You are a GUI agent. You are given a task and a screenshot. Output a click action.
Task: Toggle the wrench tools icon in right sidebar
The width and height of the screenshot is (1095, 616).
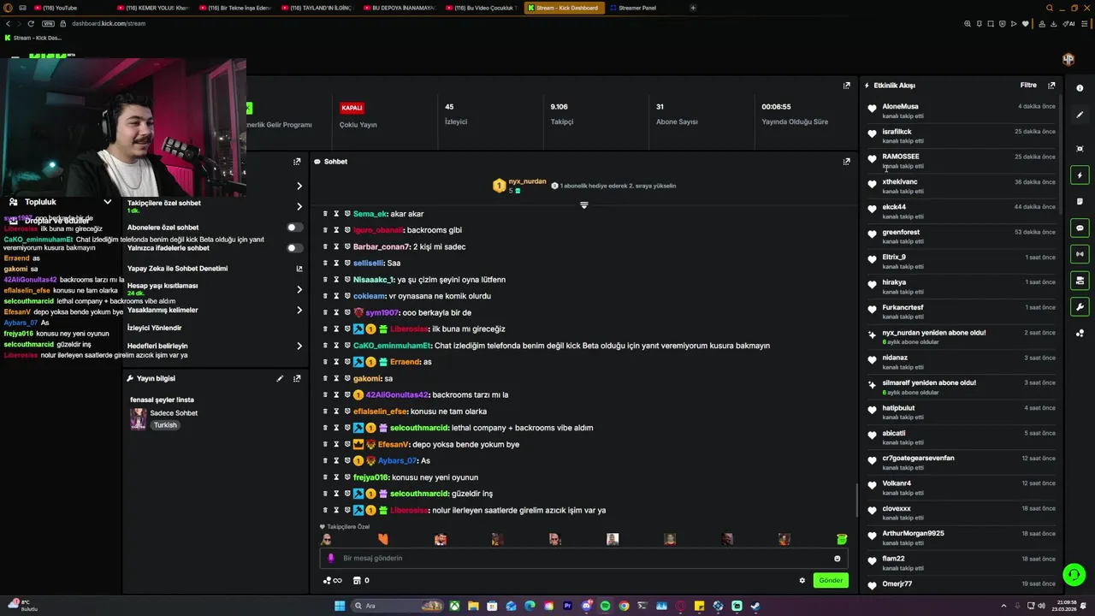coord(1080,307)
